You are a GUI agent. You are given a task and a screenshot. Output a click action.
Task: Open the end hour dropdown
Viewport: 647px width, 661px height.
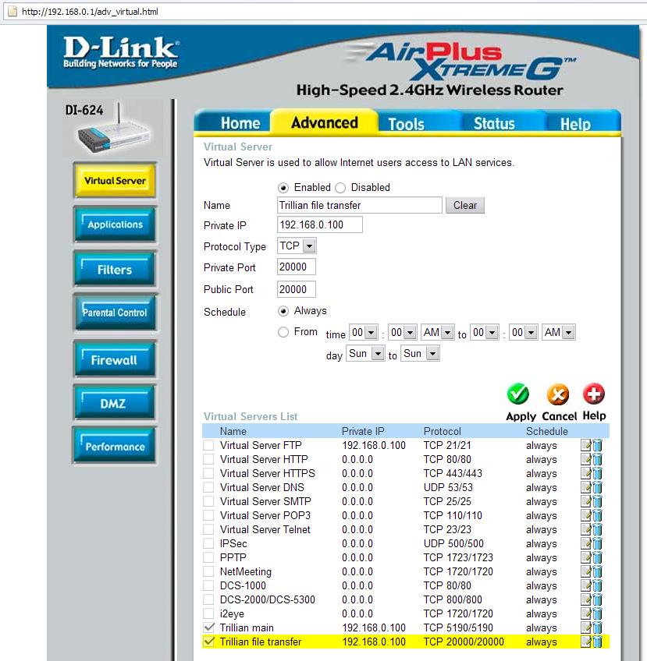click(x=485, y=333)
